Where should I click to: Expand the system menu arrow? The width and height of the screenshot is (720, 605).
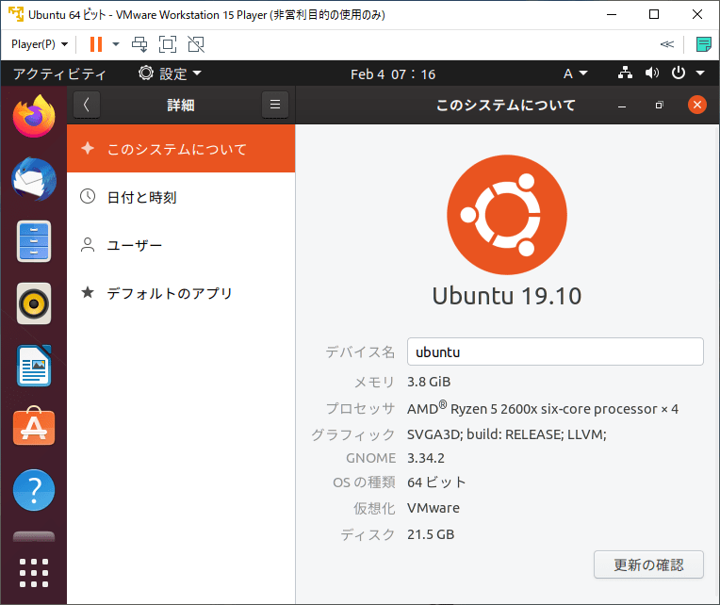pyautogui.click(x=700, y=73)
